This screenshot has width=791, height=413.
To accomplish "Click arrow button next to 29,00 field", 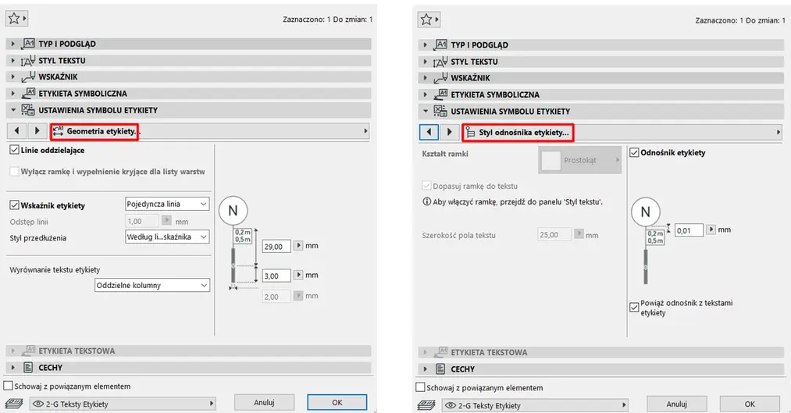I will (x=298, y=246).
